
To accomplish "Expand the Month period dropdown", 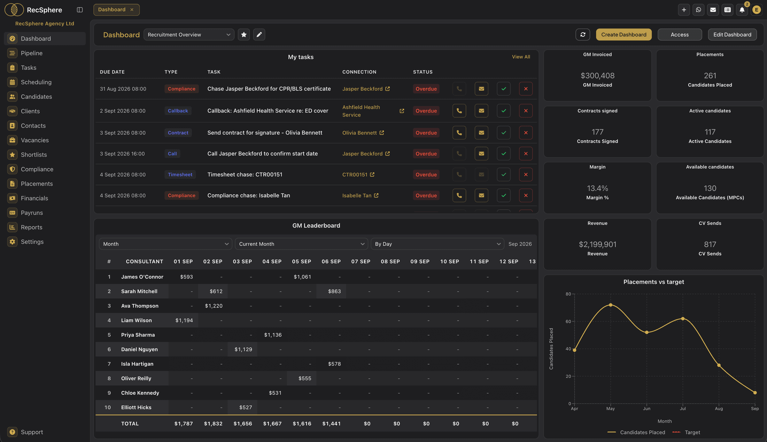I will 166,244.
